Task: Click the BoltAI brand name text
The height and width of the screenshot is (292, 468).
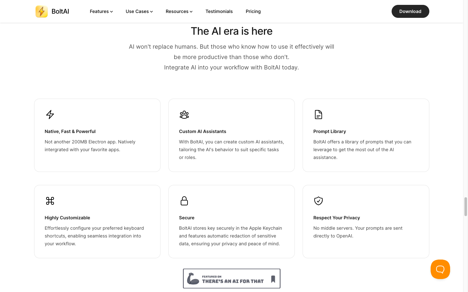Action: 60,11
